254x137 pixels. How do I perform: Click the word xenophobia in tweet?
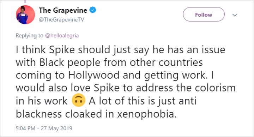point(147,114)
